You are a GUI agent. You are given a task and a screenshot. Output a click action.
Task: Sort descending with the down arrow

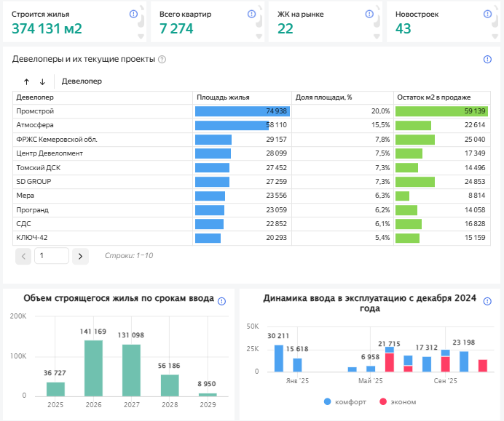[x=42, y=82]
